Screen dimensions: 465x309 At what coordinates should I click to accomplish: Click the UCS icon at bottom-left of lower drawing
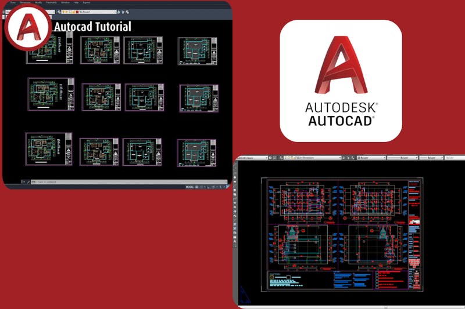click(x=245, y=295)
